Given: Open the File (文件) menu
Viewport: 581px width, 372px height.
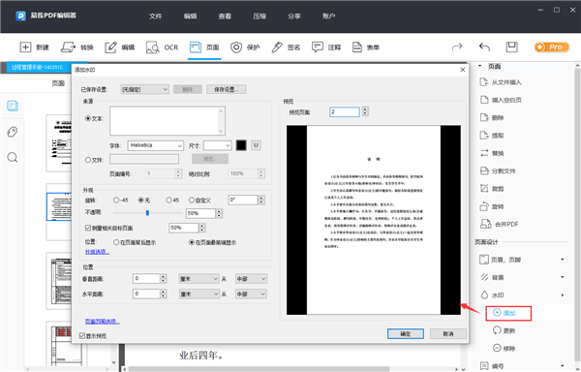Looking at the screenshot, I should [156, 15].
